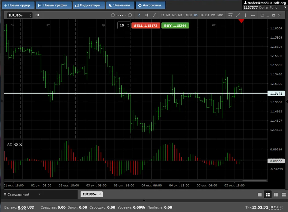Select vertical columns chart layout
288x212 pixels.
tap(276, 195)
